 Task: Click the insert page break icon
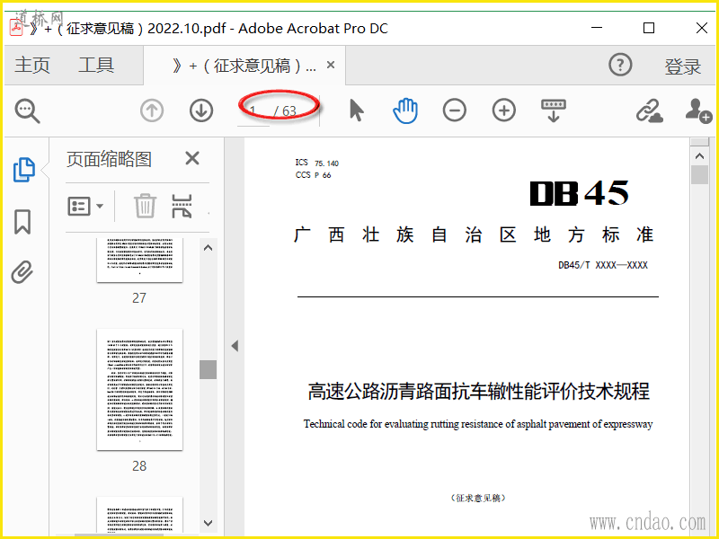tap(182, 206)
